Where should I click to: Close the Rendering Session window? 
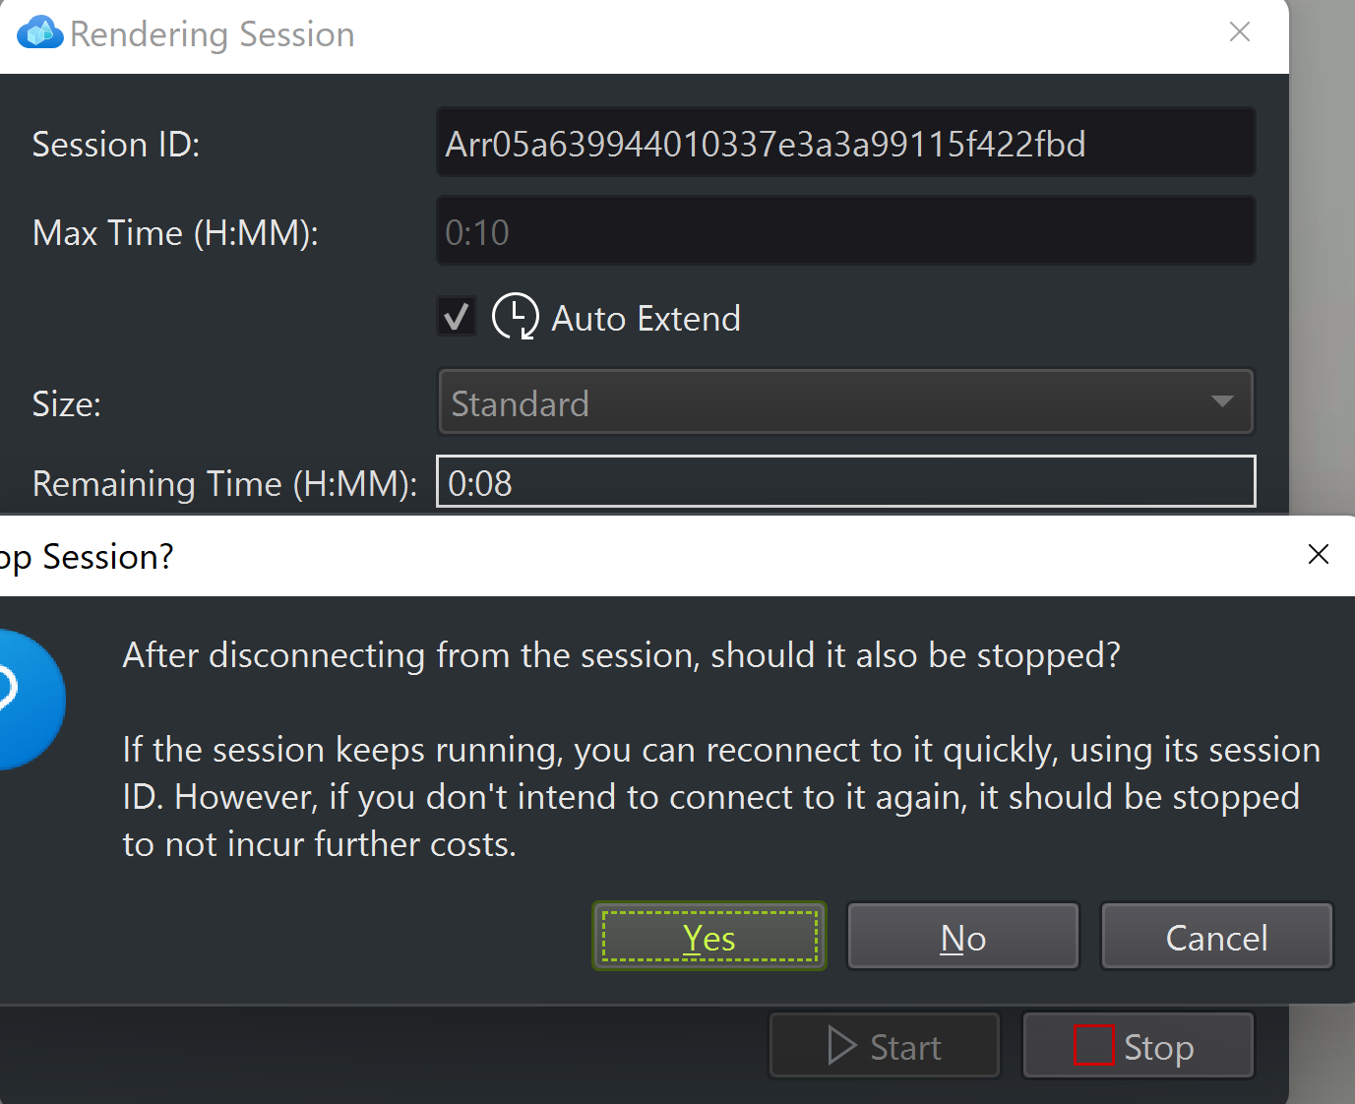tap(1240, 31)
